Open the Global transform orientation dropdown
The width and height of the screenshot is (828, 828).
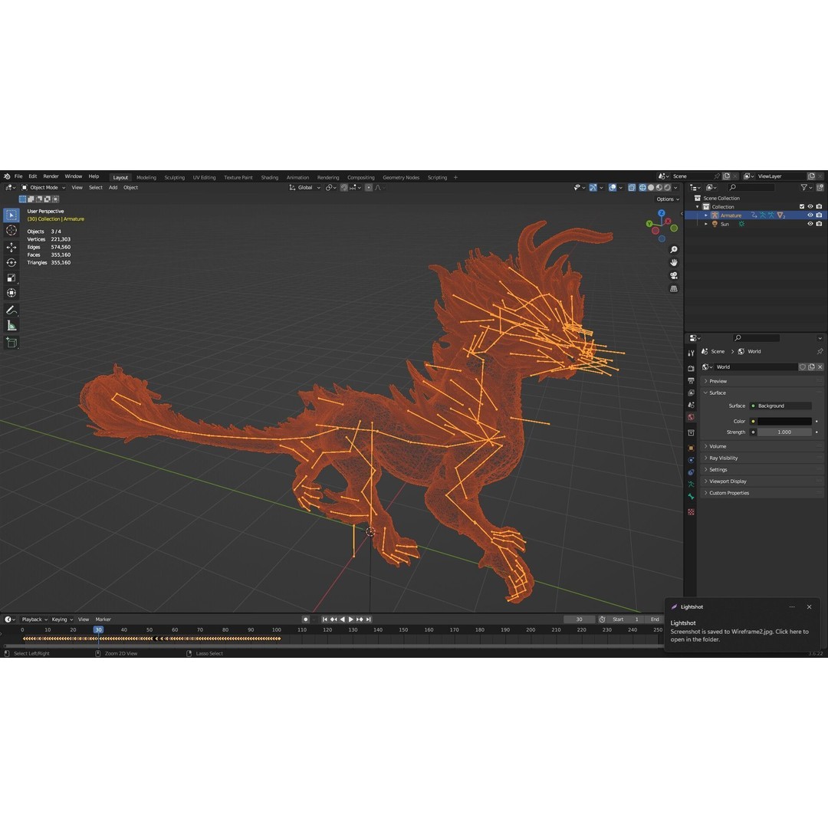(x=304, y=188)
